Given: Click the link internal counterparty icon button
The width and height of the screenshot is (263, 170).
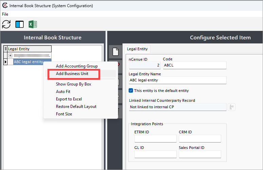Looking at the screenshot, I should coord(231,107).
